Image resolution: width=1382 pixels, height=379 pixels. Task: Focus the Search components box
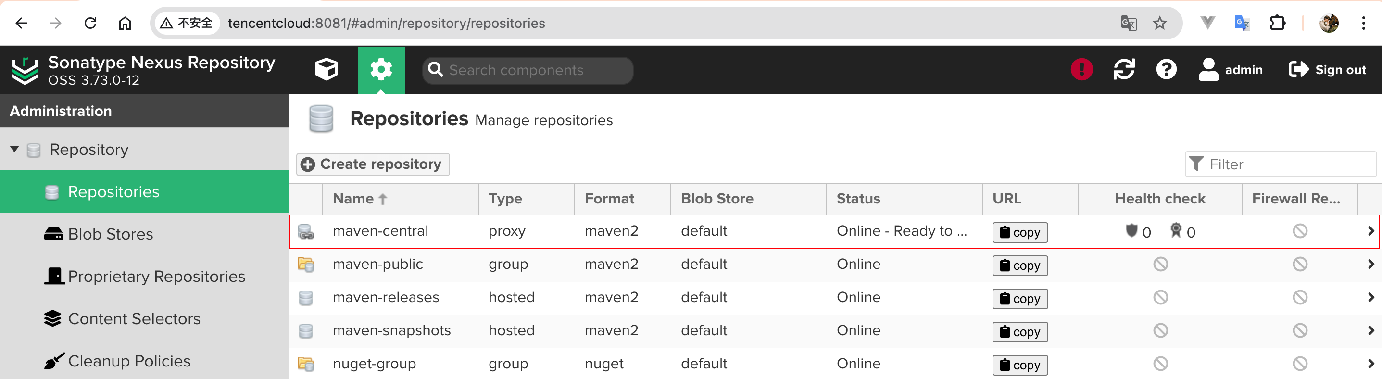(x=528, y=70)
